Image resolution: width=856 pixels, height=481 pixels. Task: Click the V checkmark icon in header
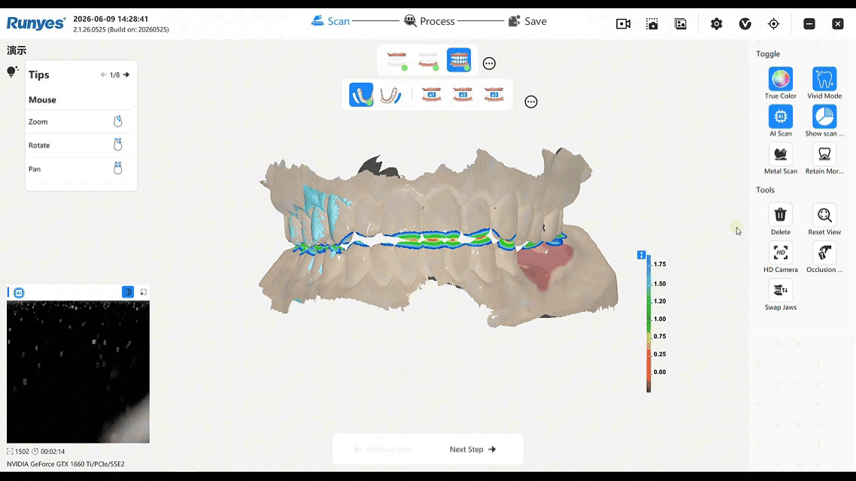pos(745,24)
